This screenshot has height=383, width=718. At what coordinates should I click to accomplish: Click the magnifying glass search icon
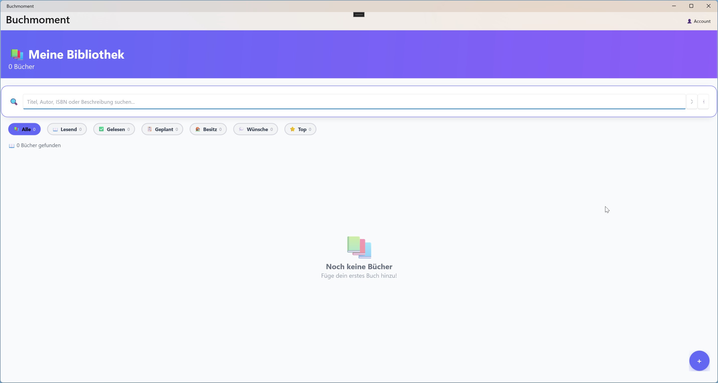14,102
